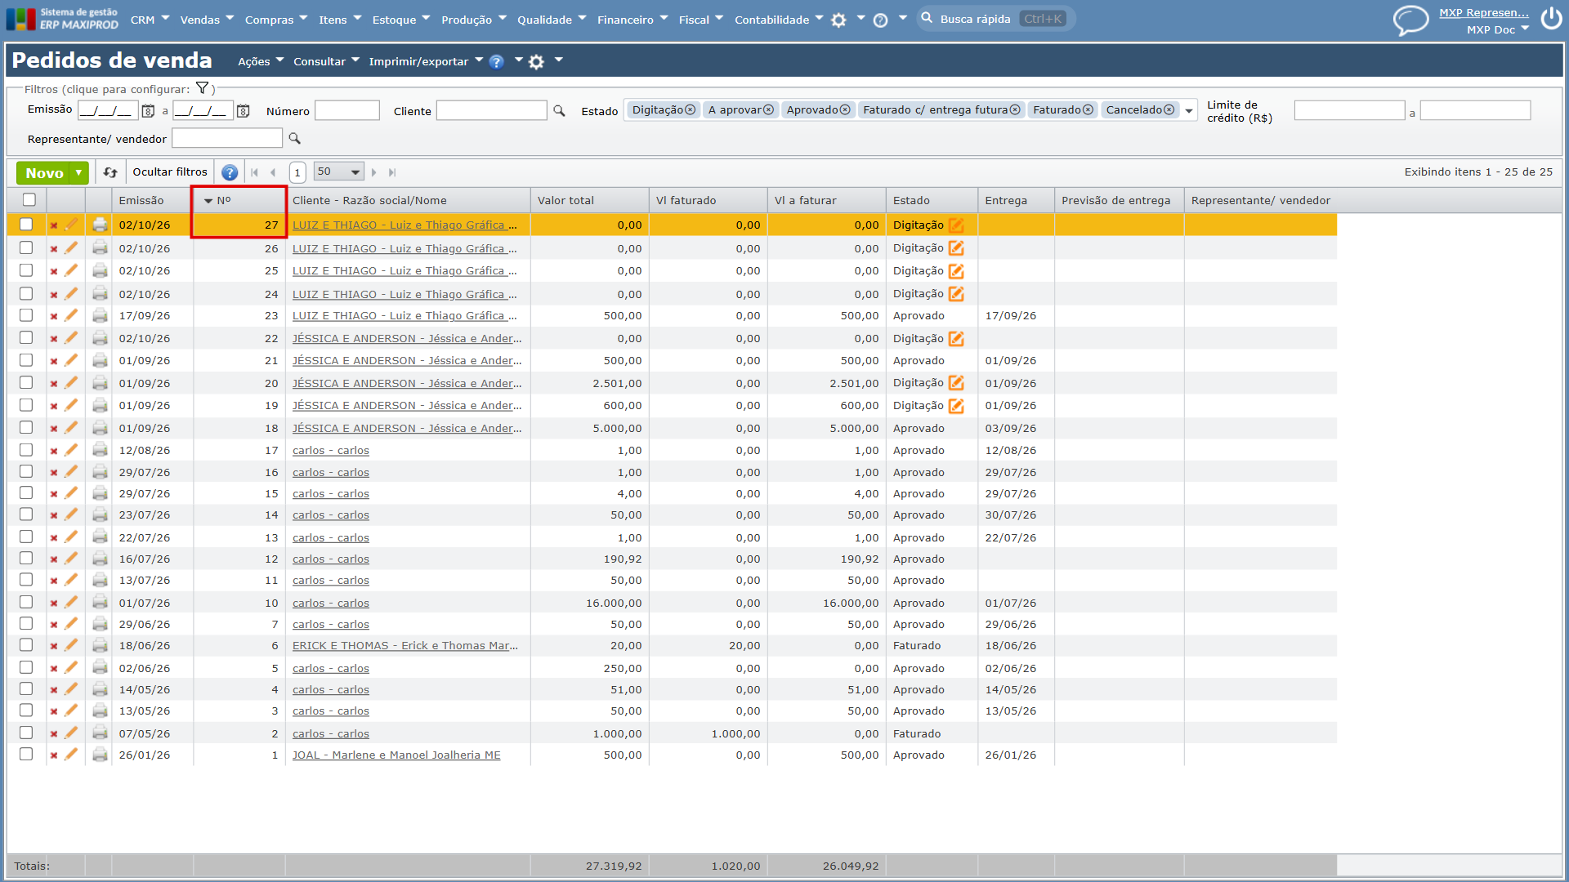
Task: Open the filter funnel configuration icon
Action: (x=202, y=88)
